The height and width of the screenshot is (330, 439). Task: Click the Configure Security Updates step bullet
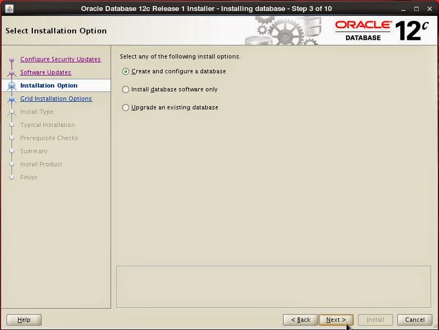11,59
